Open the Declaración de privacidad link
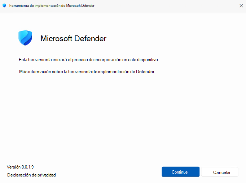The image size is (246, 183). tap(31, 175)
